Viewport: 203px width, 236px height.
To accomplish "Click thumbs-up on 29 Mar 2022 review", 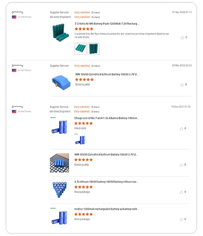I will coord(182,85).
